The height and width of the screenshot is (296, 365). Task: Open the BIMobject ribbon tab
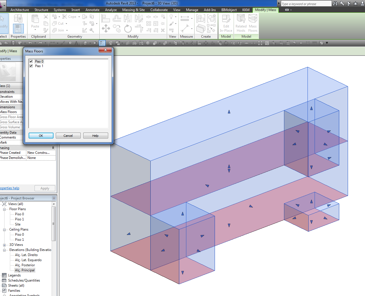tap(229, 10)
